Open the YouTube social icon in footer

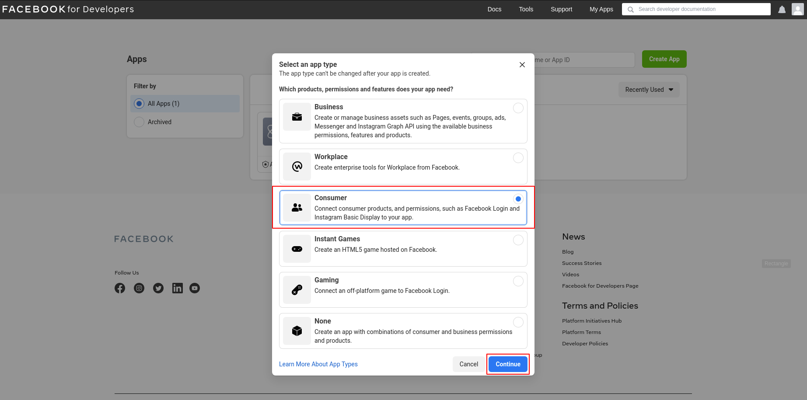[195, 288]
